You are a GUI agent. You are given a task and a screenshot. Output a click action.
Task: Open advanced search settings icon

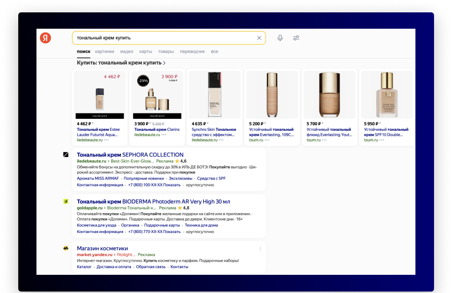296,38
